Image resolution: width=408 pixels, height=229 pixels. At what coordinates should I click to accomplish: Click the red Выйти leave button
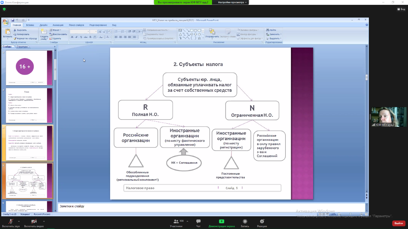(399, 223)
